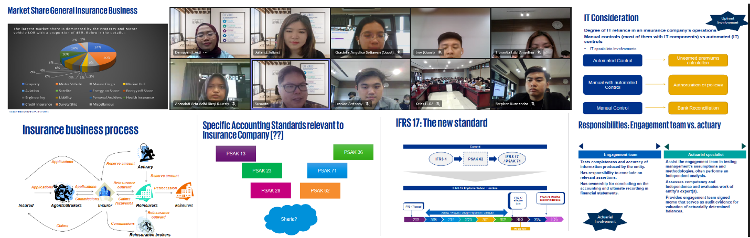The width and height of the screenshot is (750, 238).
Task: Select the Actuarial specialist header tab
Action: click(704, 155)
